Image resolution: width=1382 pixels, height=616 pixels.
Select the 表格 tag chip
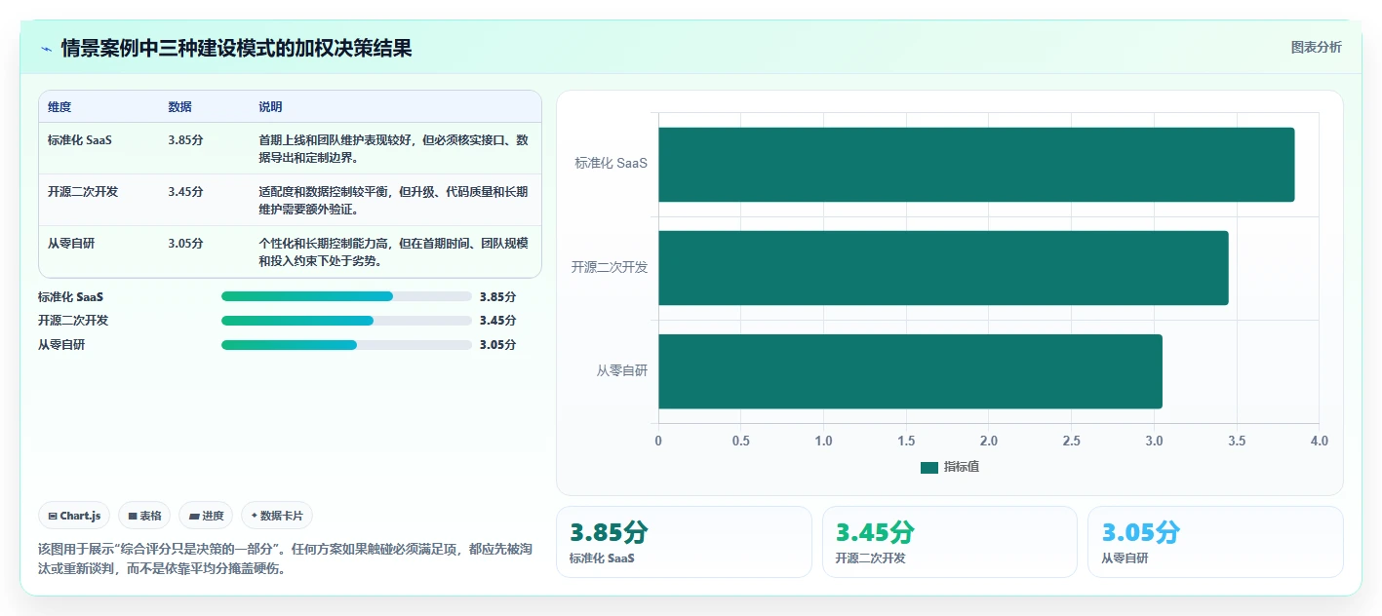tap(144, 516)
